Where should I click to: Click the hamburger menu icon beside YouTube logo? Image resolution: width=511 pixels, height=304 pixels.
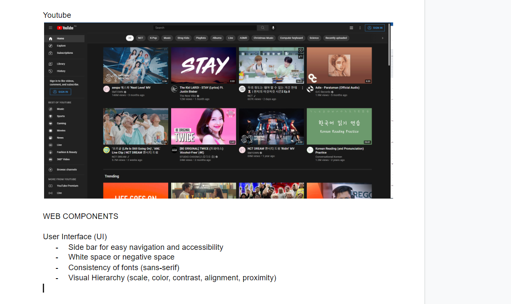50,28
